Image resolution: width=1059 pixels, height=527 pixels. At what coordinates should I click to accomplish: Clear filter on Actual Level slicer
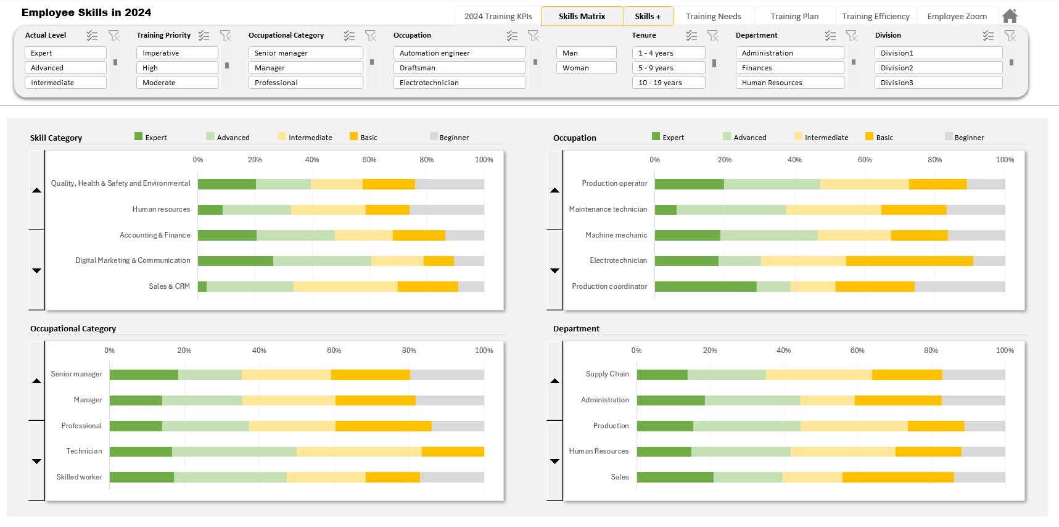pyautogui.click(x=114, y=36)
